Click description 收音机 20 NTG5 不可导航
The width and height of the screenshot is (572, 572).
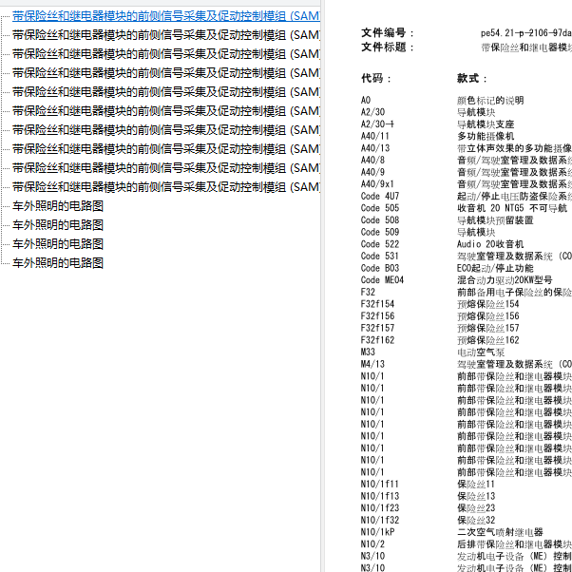pos(512,208)
